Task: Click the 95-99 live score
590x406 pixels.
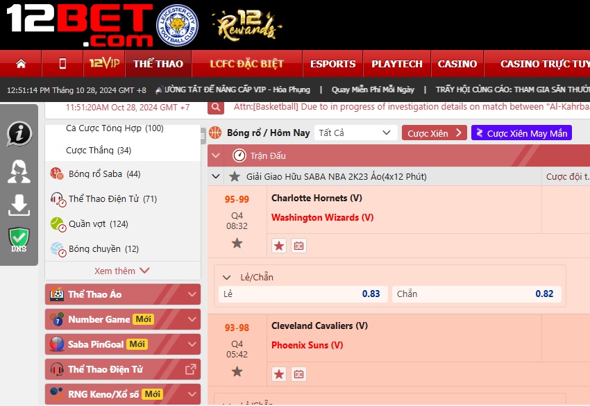Action: (x=237, y=199)
